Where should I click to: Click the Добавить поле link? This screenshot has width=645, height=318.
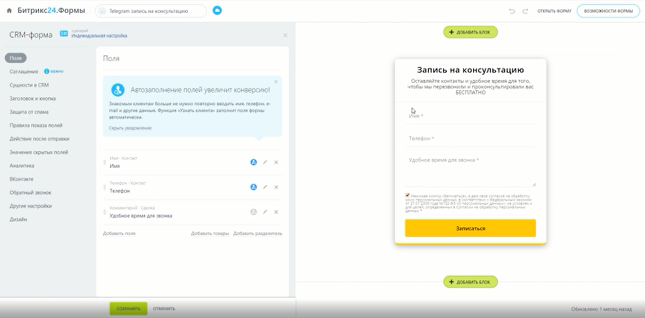coord(119,233)
